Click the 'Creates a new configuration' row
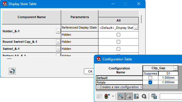Screen dimensions: 182x102 [x=119, y=87]
